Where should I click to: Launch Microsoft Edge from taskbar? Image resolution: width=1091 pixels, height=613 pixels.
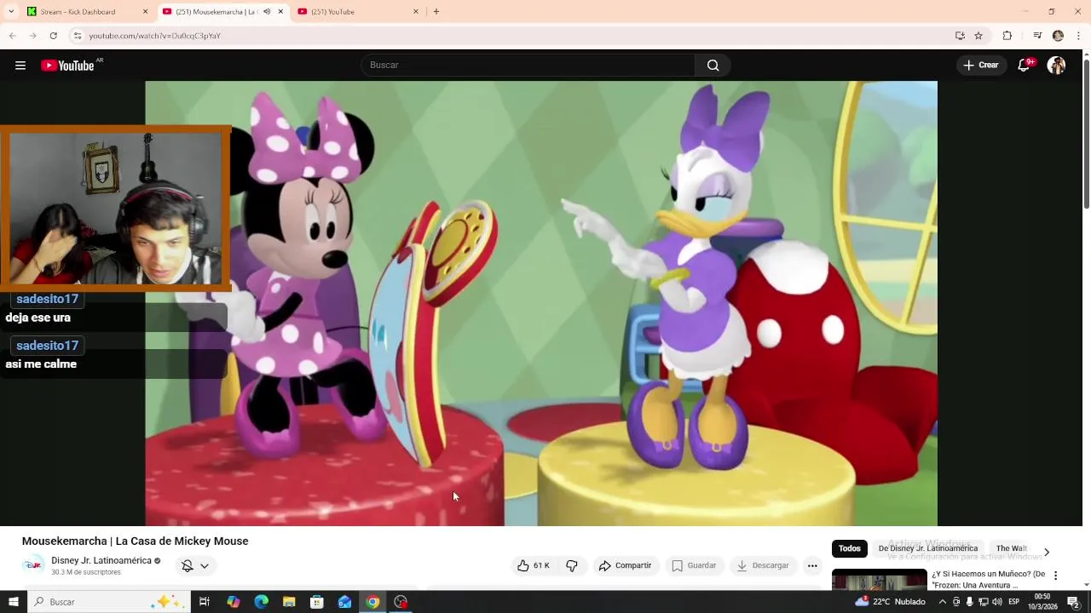pyautogui.click(x=261, y=602)
